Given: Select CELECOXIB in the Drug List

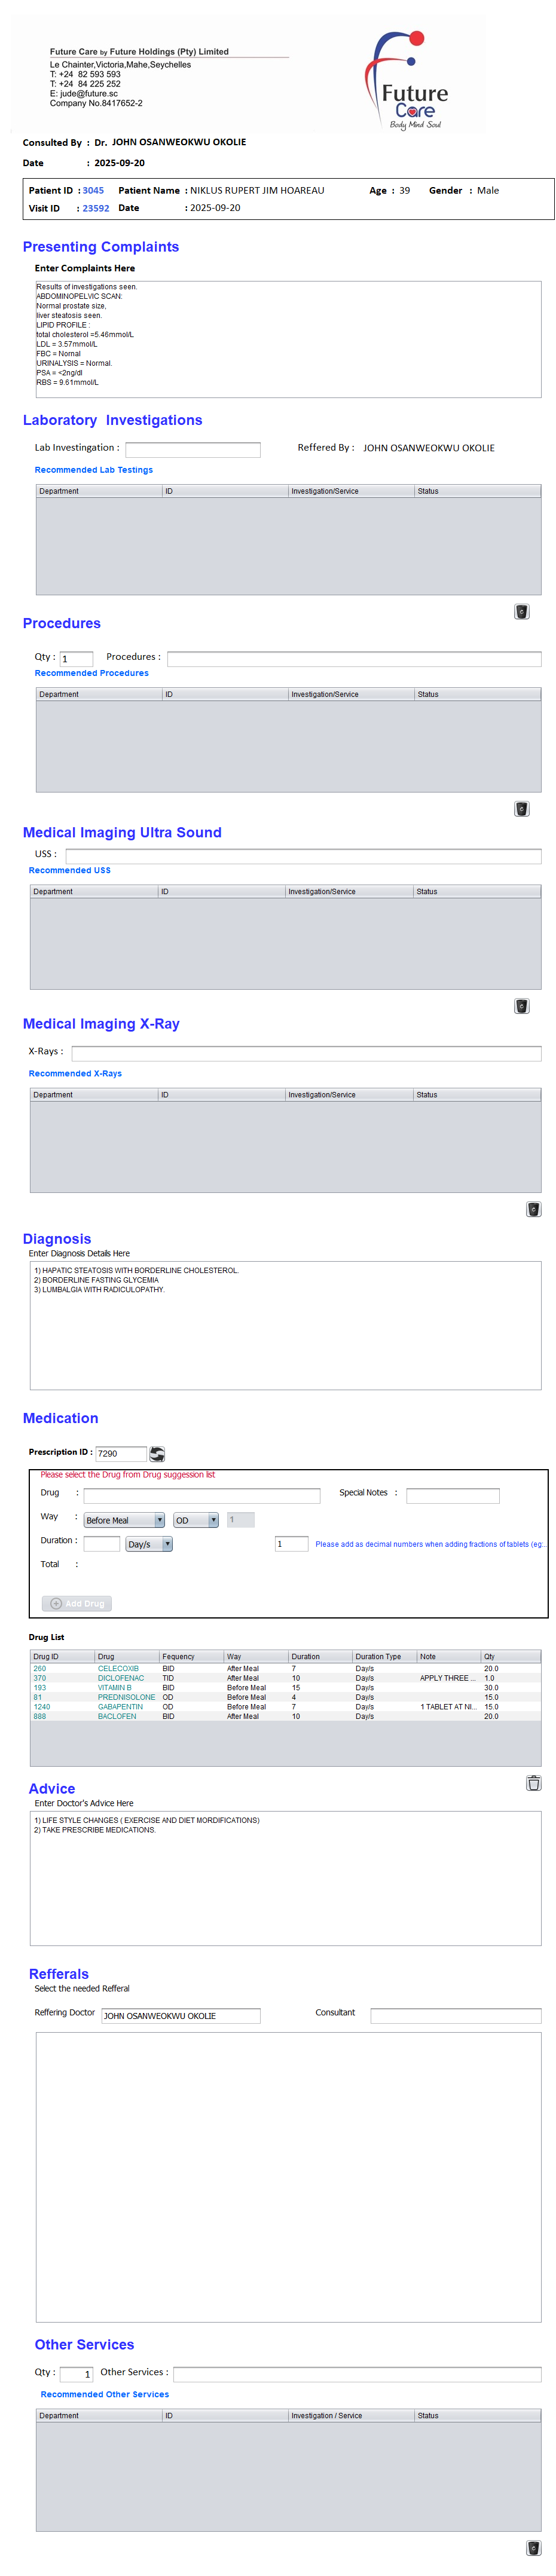Looking at the screenshot, I should tap(118, 1668).
